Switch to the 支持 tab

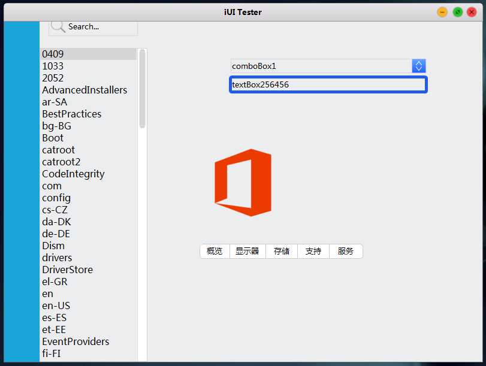point(313,251)
